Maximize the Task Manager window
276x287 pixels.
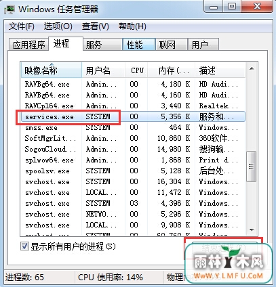click(232, 7)
